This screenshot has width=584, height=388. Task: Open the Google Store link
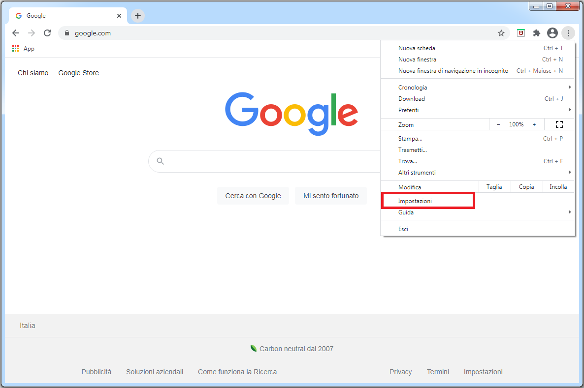[79, 73]
